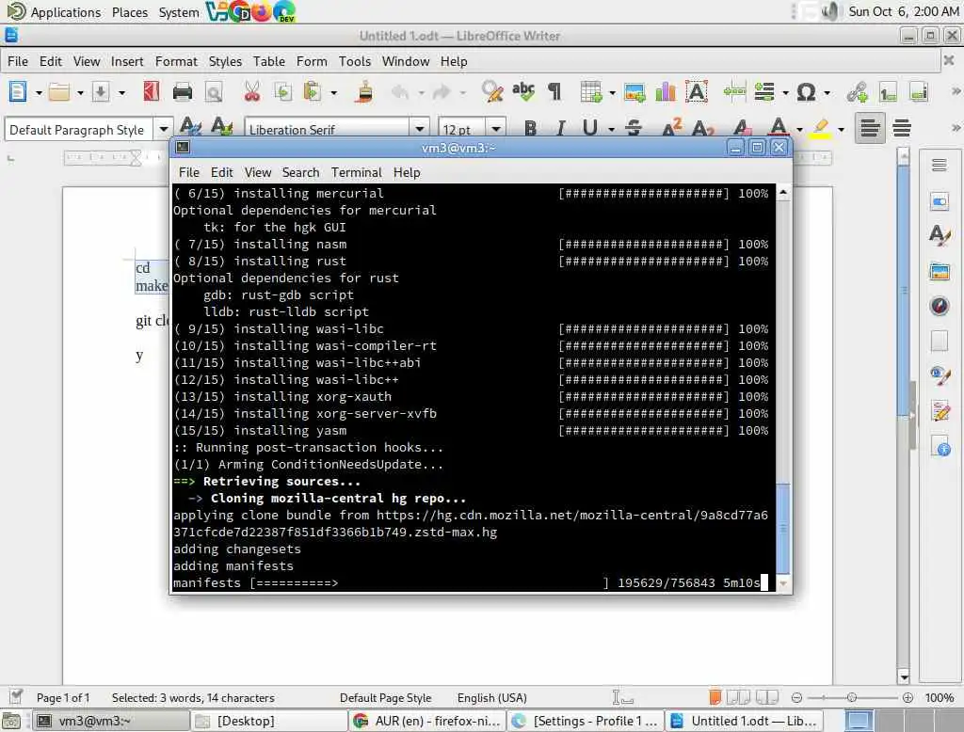Viewport: 964px width, 732px height.
Task: Open the Writer Format menu
Action: (176, 61)
